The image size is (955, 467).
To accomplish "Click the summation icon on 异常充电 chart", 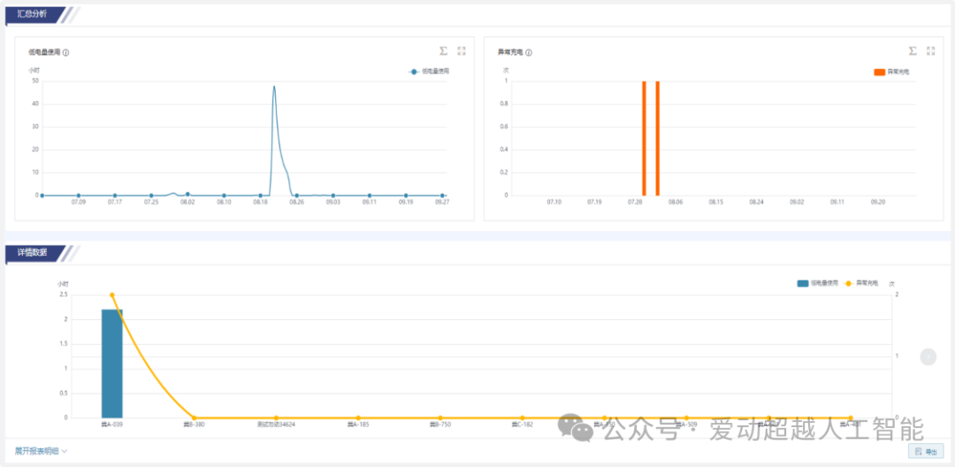I will 913,51.
